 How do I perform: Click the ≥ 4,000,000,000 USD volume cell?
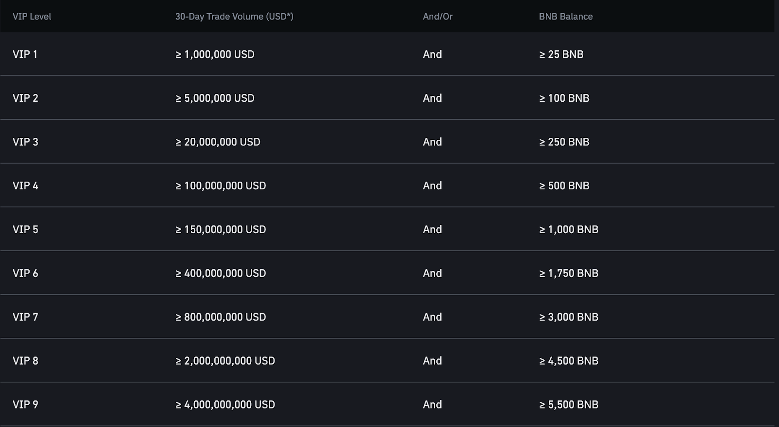click(x=225, y=405)
